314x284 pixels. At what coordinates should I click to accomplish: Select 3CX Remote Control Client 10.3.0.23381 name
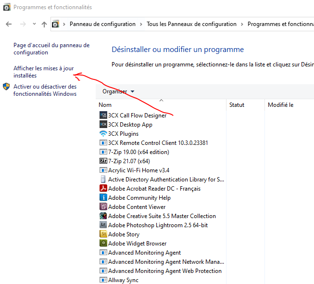point(158,143)
